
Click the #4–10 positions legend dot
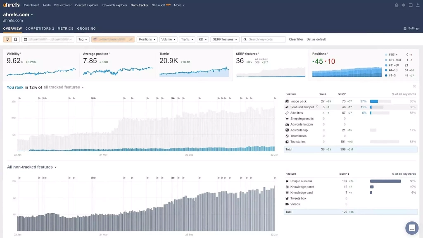pos(386,70)
